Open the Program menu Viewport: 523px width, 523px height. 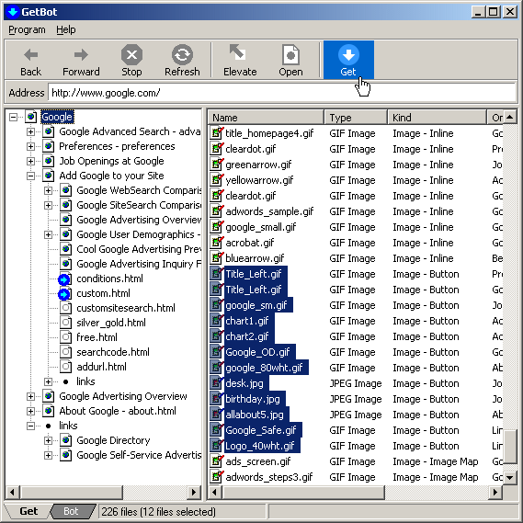27,29
